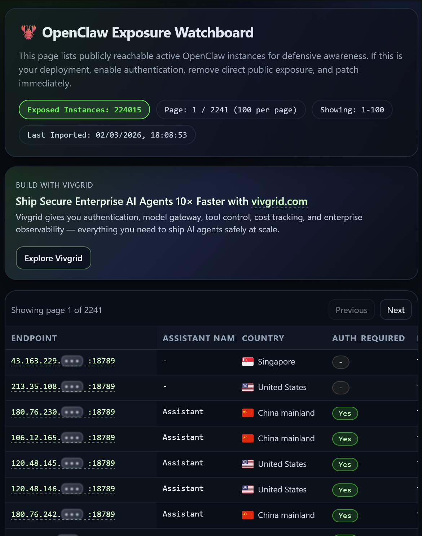Click the Explore Vivgrid button

[x=53, y=258]
